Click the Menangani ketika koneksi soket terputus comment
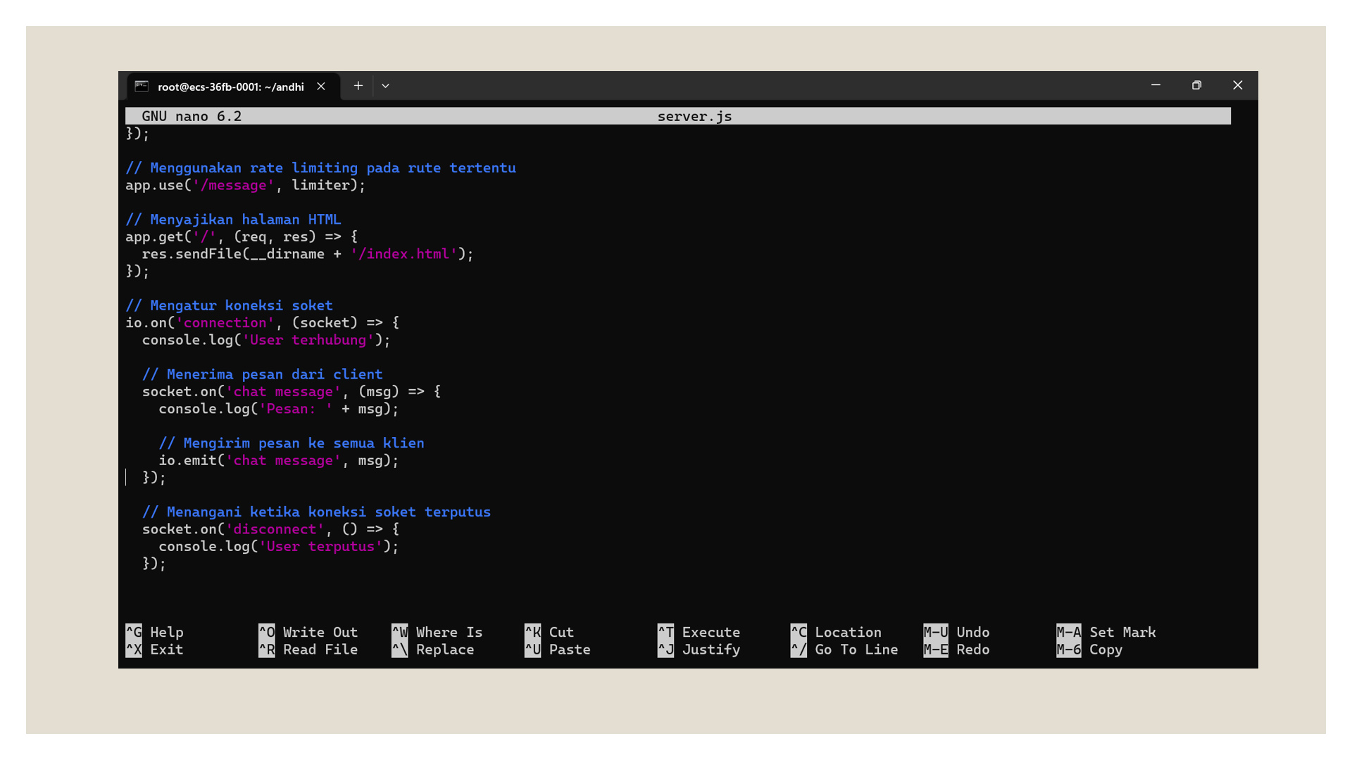1352x760 pixels. point(316,512)
